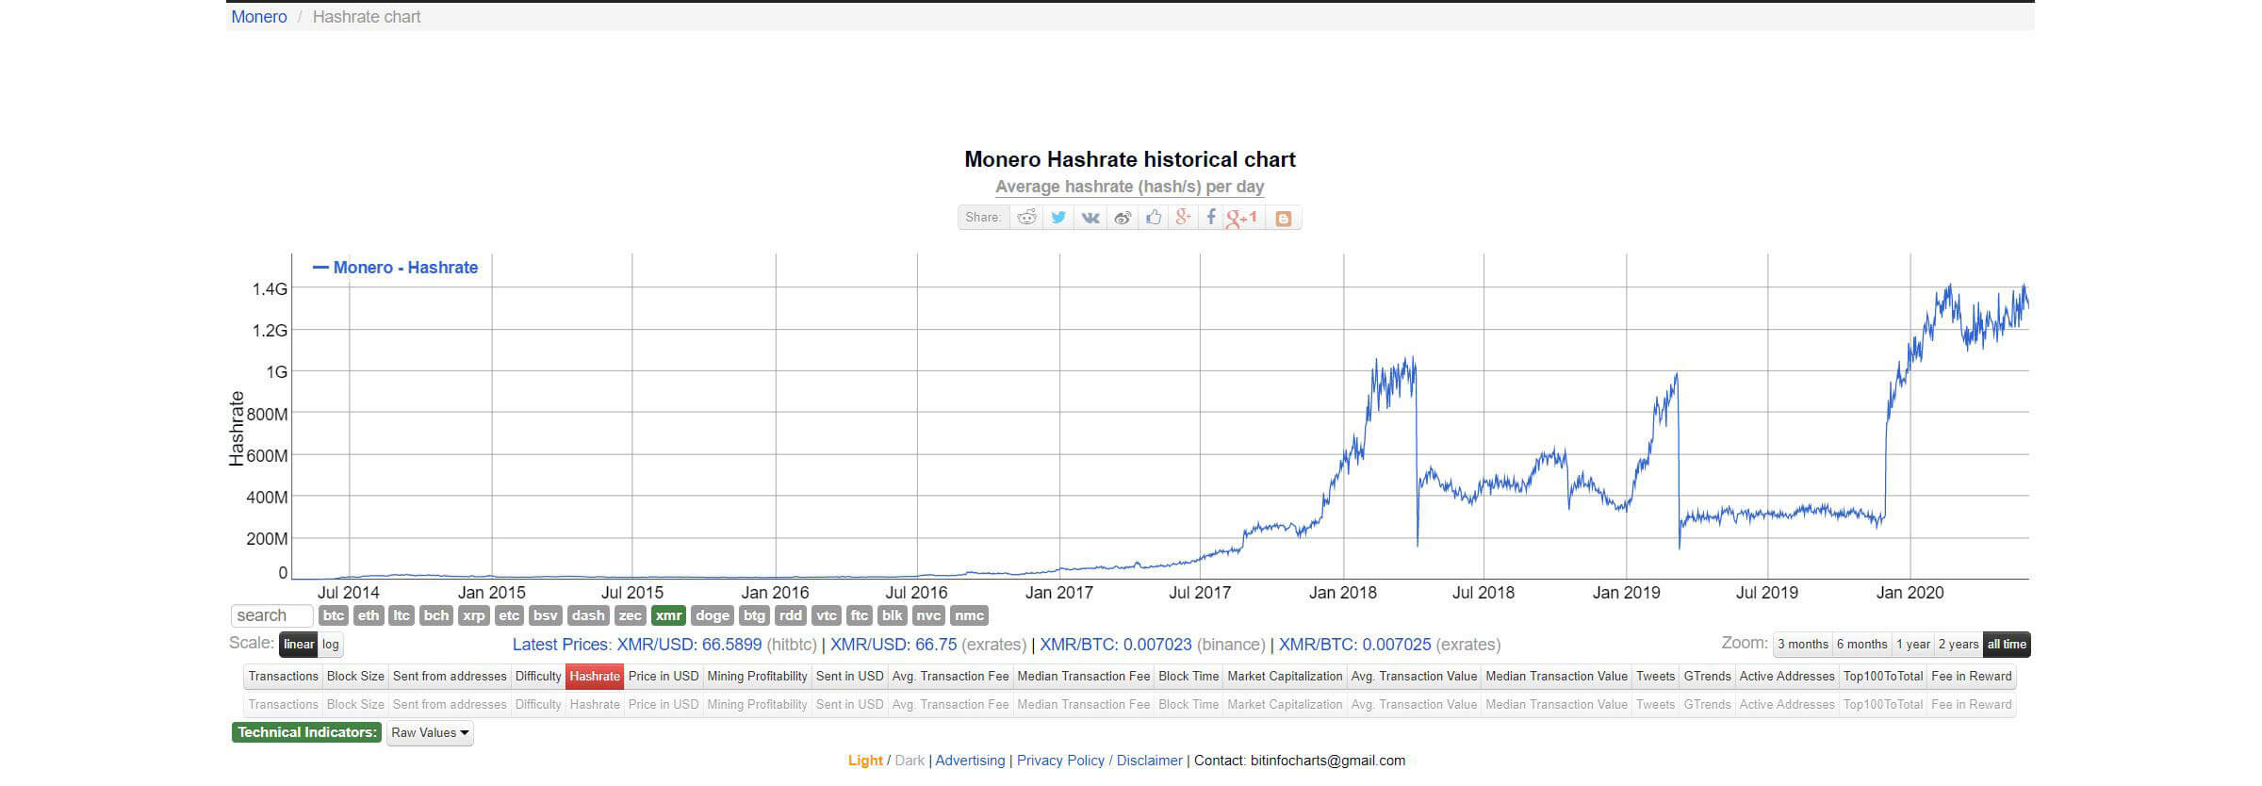Viewport: 2262px width, 786px height.
Task: Click the Facebook share icon
Action: click(x=1211, y=218)
